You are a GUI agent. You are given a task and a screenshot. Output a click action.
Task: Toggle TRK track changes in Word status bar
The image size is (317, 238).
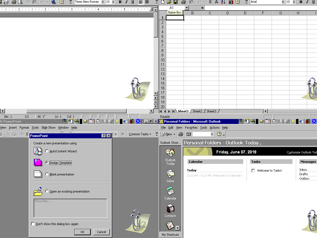point(95,117)
